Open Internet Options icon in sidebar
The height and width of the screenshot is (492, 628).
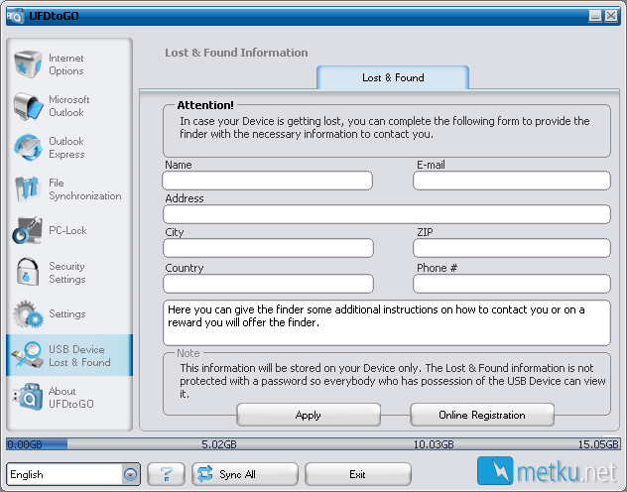point(27,64)
